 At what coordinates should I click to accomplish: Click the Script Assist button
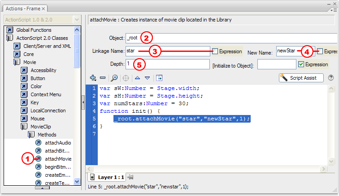(300, 78)
